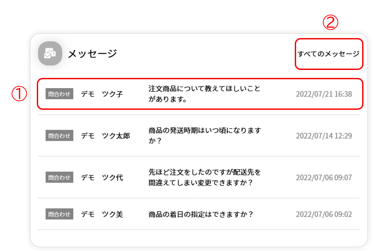
Task: Click timestamp 2022/07/06 09:02
Action: tap(324, 214)
